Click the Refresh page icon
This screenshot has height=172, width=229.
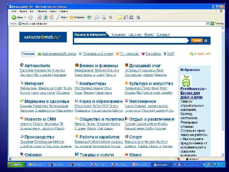(x=45, y=18)
